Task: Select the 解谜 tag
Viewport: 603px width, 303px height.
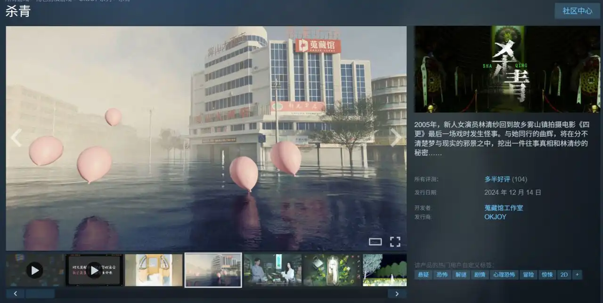Action: click(461, 275)
